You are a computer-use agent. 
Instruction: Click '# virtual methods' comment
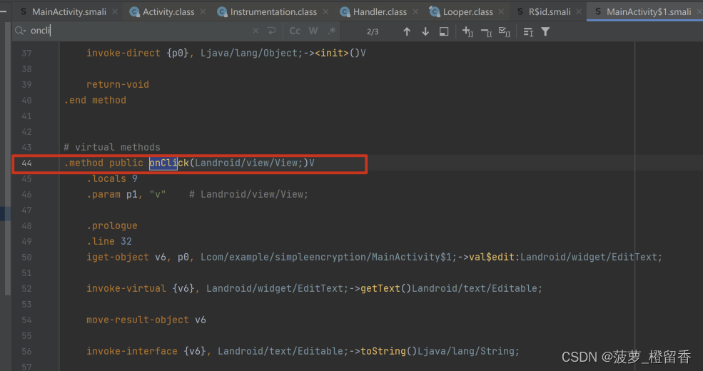[111, 147]
